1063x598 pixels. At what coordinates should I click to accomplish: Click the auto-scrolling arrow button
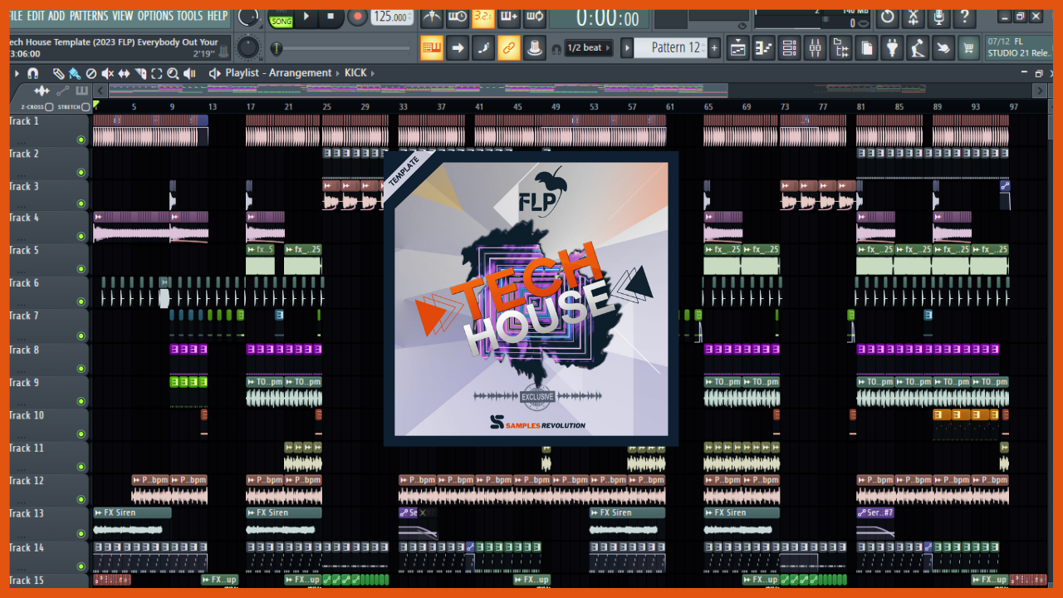point(458,48)
